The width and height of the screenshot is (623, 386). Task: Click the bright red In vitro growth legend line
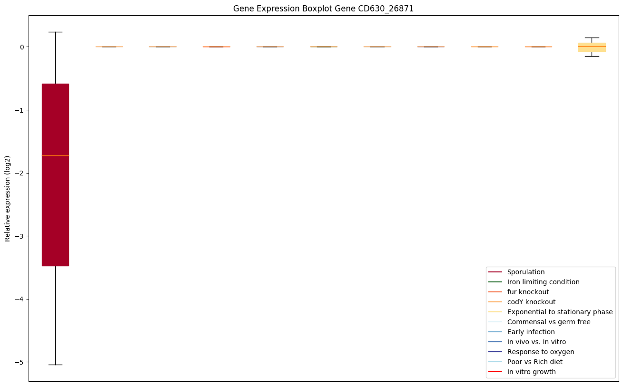(495, 372)
